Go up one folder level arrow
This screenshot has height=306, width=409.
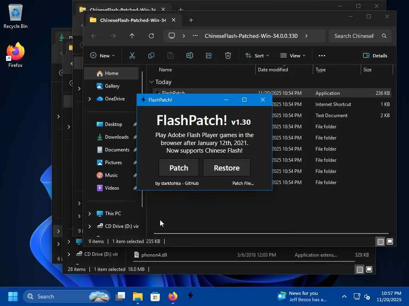point(132,35)
